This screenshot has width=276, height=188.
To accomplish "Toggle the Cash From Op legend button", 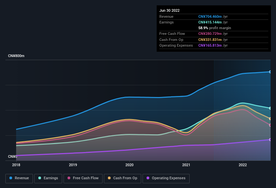I will pyautogui.click(x=122, y=178).
